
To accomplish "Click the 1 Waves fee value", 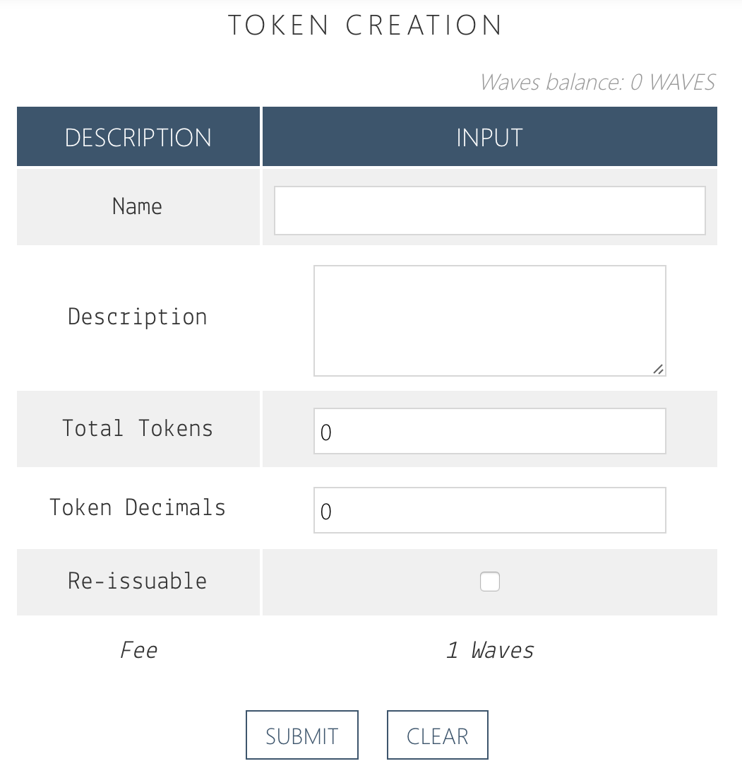I will pos(490,650).
